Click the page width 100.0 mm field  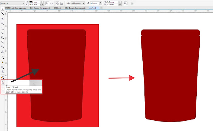34,2
